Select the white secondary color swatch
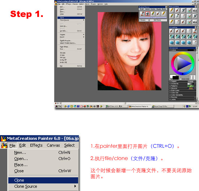This screenshot has width=199, height=191. (172, 76)
